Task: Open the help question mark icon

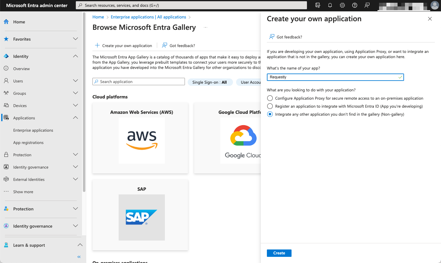Action: pyautogui.click(x=355, y=5)
